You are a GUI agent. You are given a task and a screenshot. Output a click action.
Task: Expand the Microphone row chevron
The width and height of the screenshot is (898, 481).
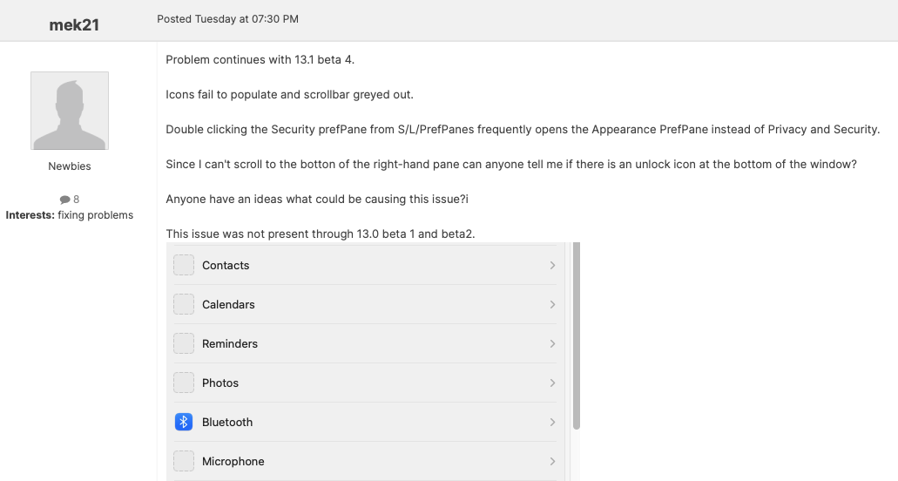point(552,461)
